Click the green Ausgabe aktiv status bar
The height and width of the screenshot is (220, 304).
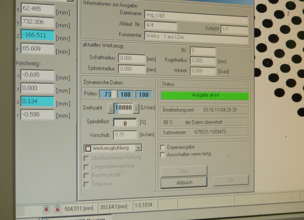(204, 96)
